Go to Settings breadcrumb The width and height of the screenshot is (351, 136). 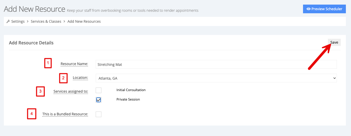click(x=18, y=21)
